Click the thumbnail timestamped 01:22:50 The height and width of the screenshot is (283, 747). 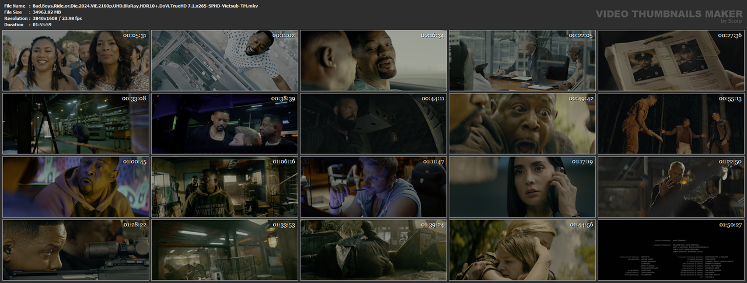click(x=671, y=187)
